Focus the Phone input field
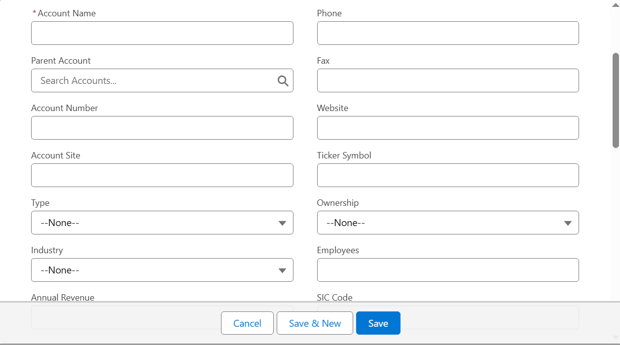 [447, 34]
